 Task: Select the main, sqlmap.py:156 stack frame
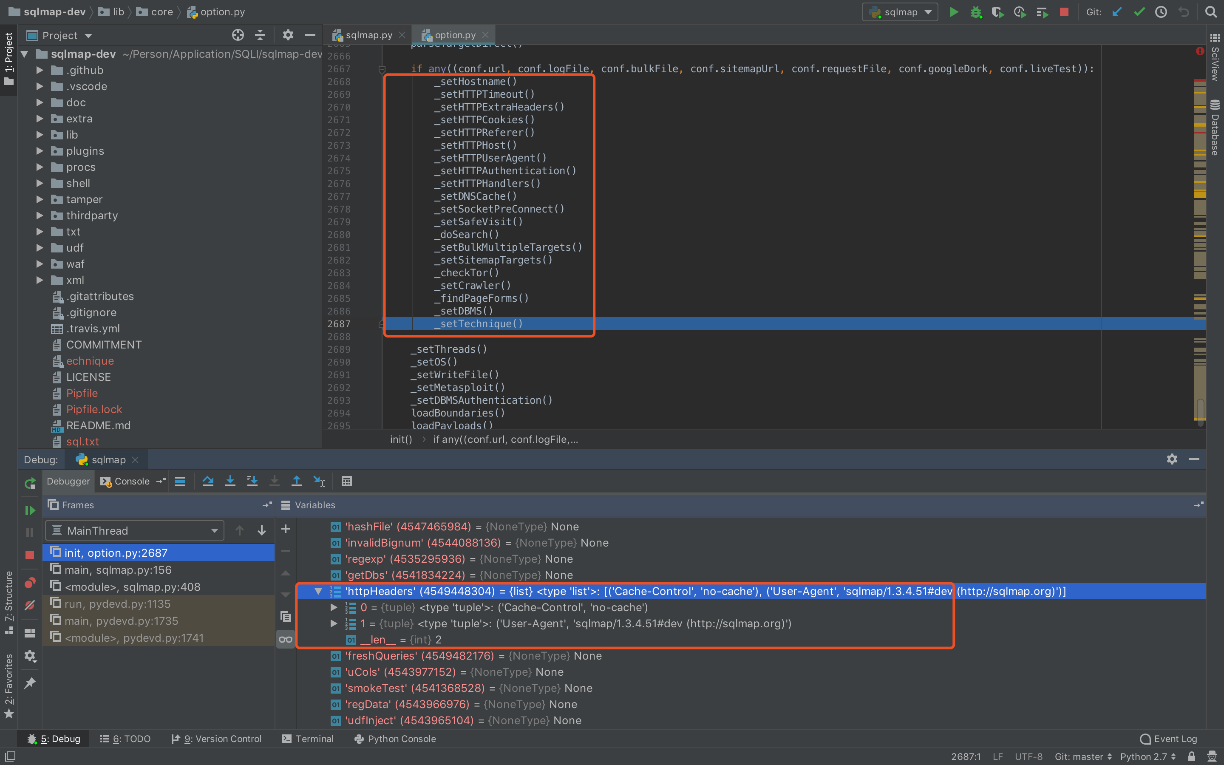point(118,569)
